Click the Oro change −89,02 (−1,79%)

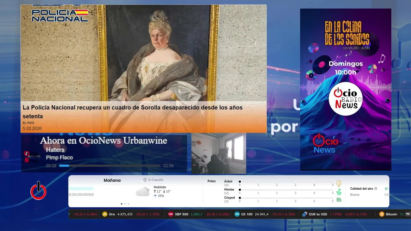pyautogui.click(x=147, y=214)
